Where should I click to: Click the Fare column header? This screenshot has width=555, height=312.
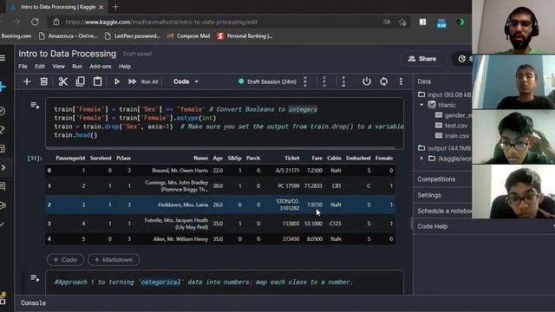tap(317, 158)
